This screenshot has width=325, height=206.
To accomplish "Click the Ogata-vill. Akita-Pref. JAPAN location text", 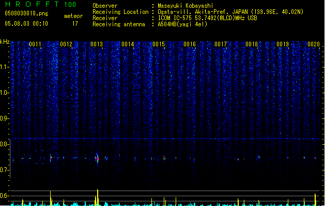I will pyautogui.click(x=230, y=12).
